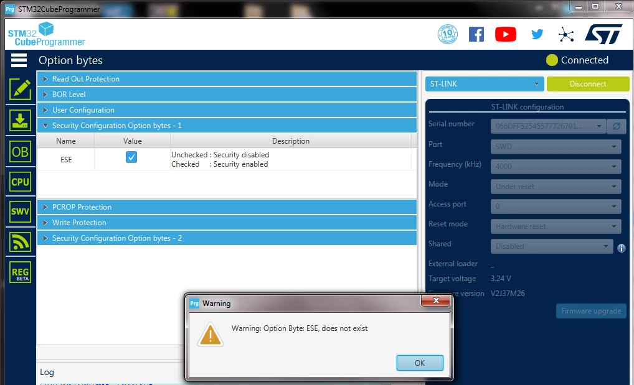Click OK in the Warning dialog
This screenshot has width=634, height=385.
point(420,363)
